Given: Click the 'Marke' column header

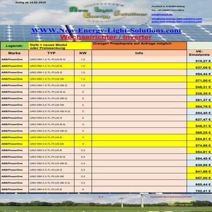Looking at the screenshot, I should 15,53.
